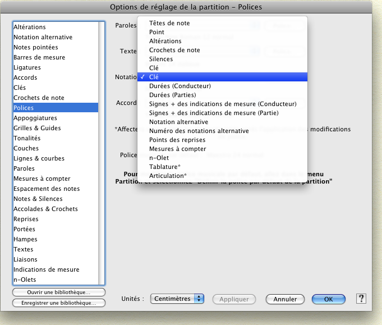Open Grilles & Guides category
This screenshot has width=382, height=325.
coord(37,128)
